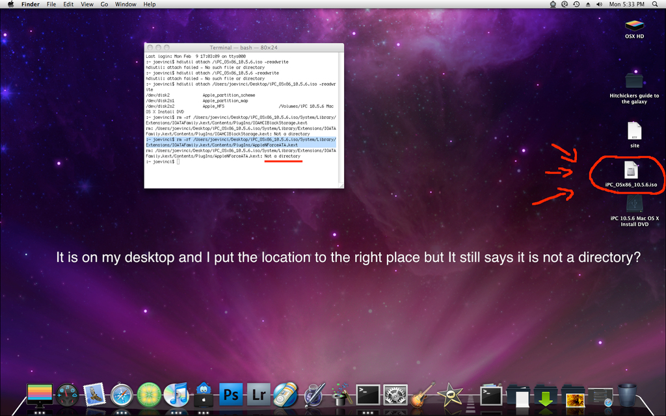Launch Dashboard from the Dock

coord(67,395)
